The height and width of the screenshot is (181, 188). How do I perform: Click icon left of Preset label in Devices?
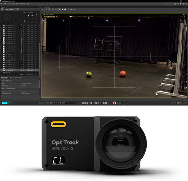click(x=2, y=9)
